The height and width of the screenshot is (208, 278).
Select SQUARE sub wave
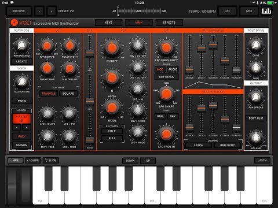(68, 94)
